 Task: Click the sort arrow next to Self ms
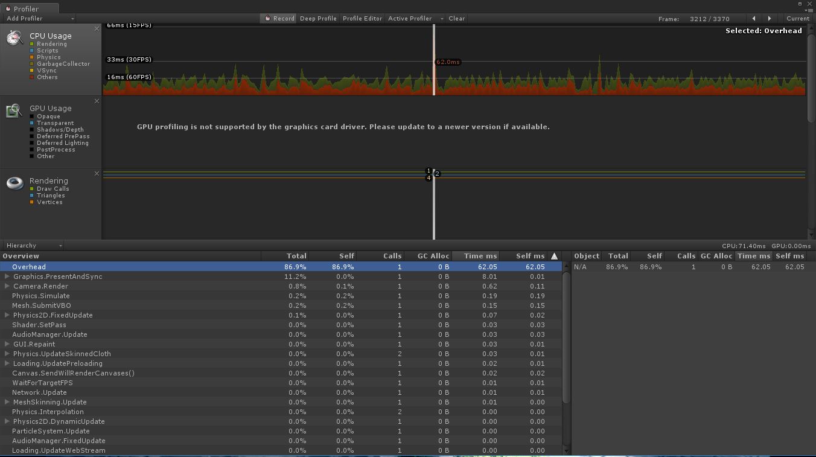click(554, 256)
